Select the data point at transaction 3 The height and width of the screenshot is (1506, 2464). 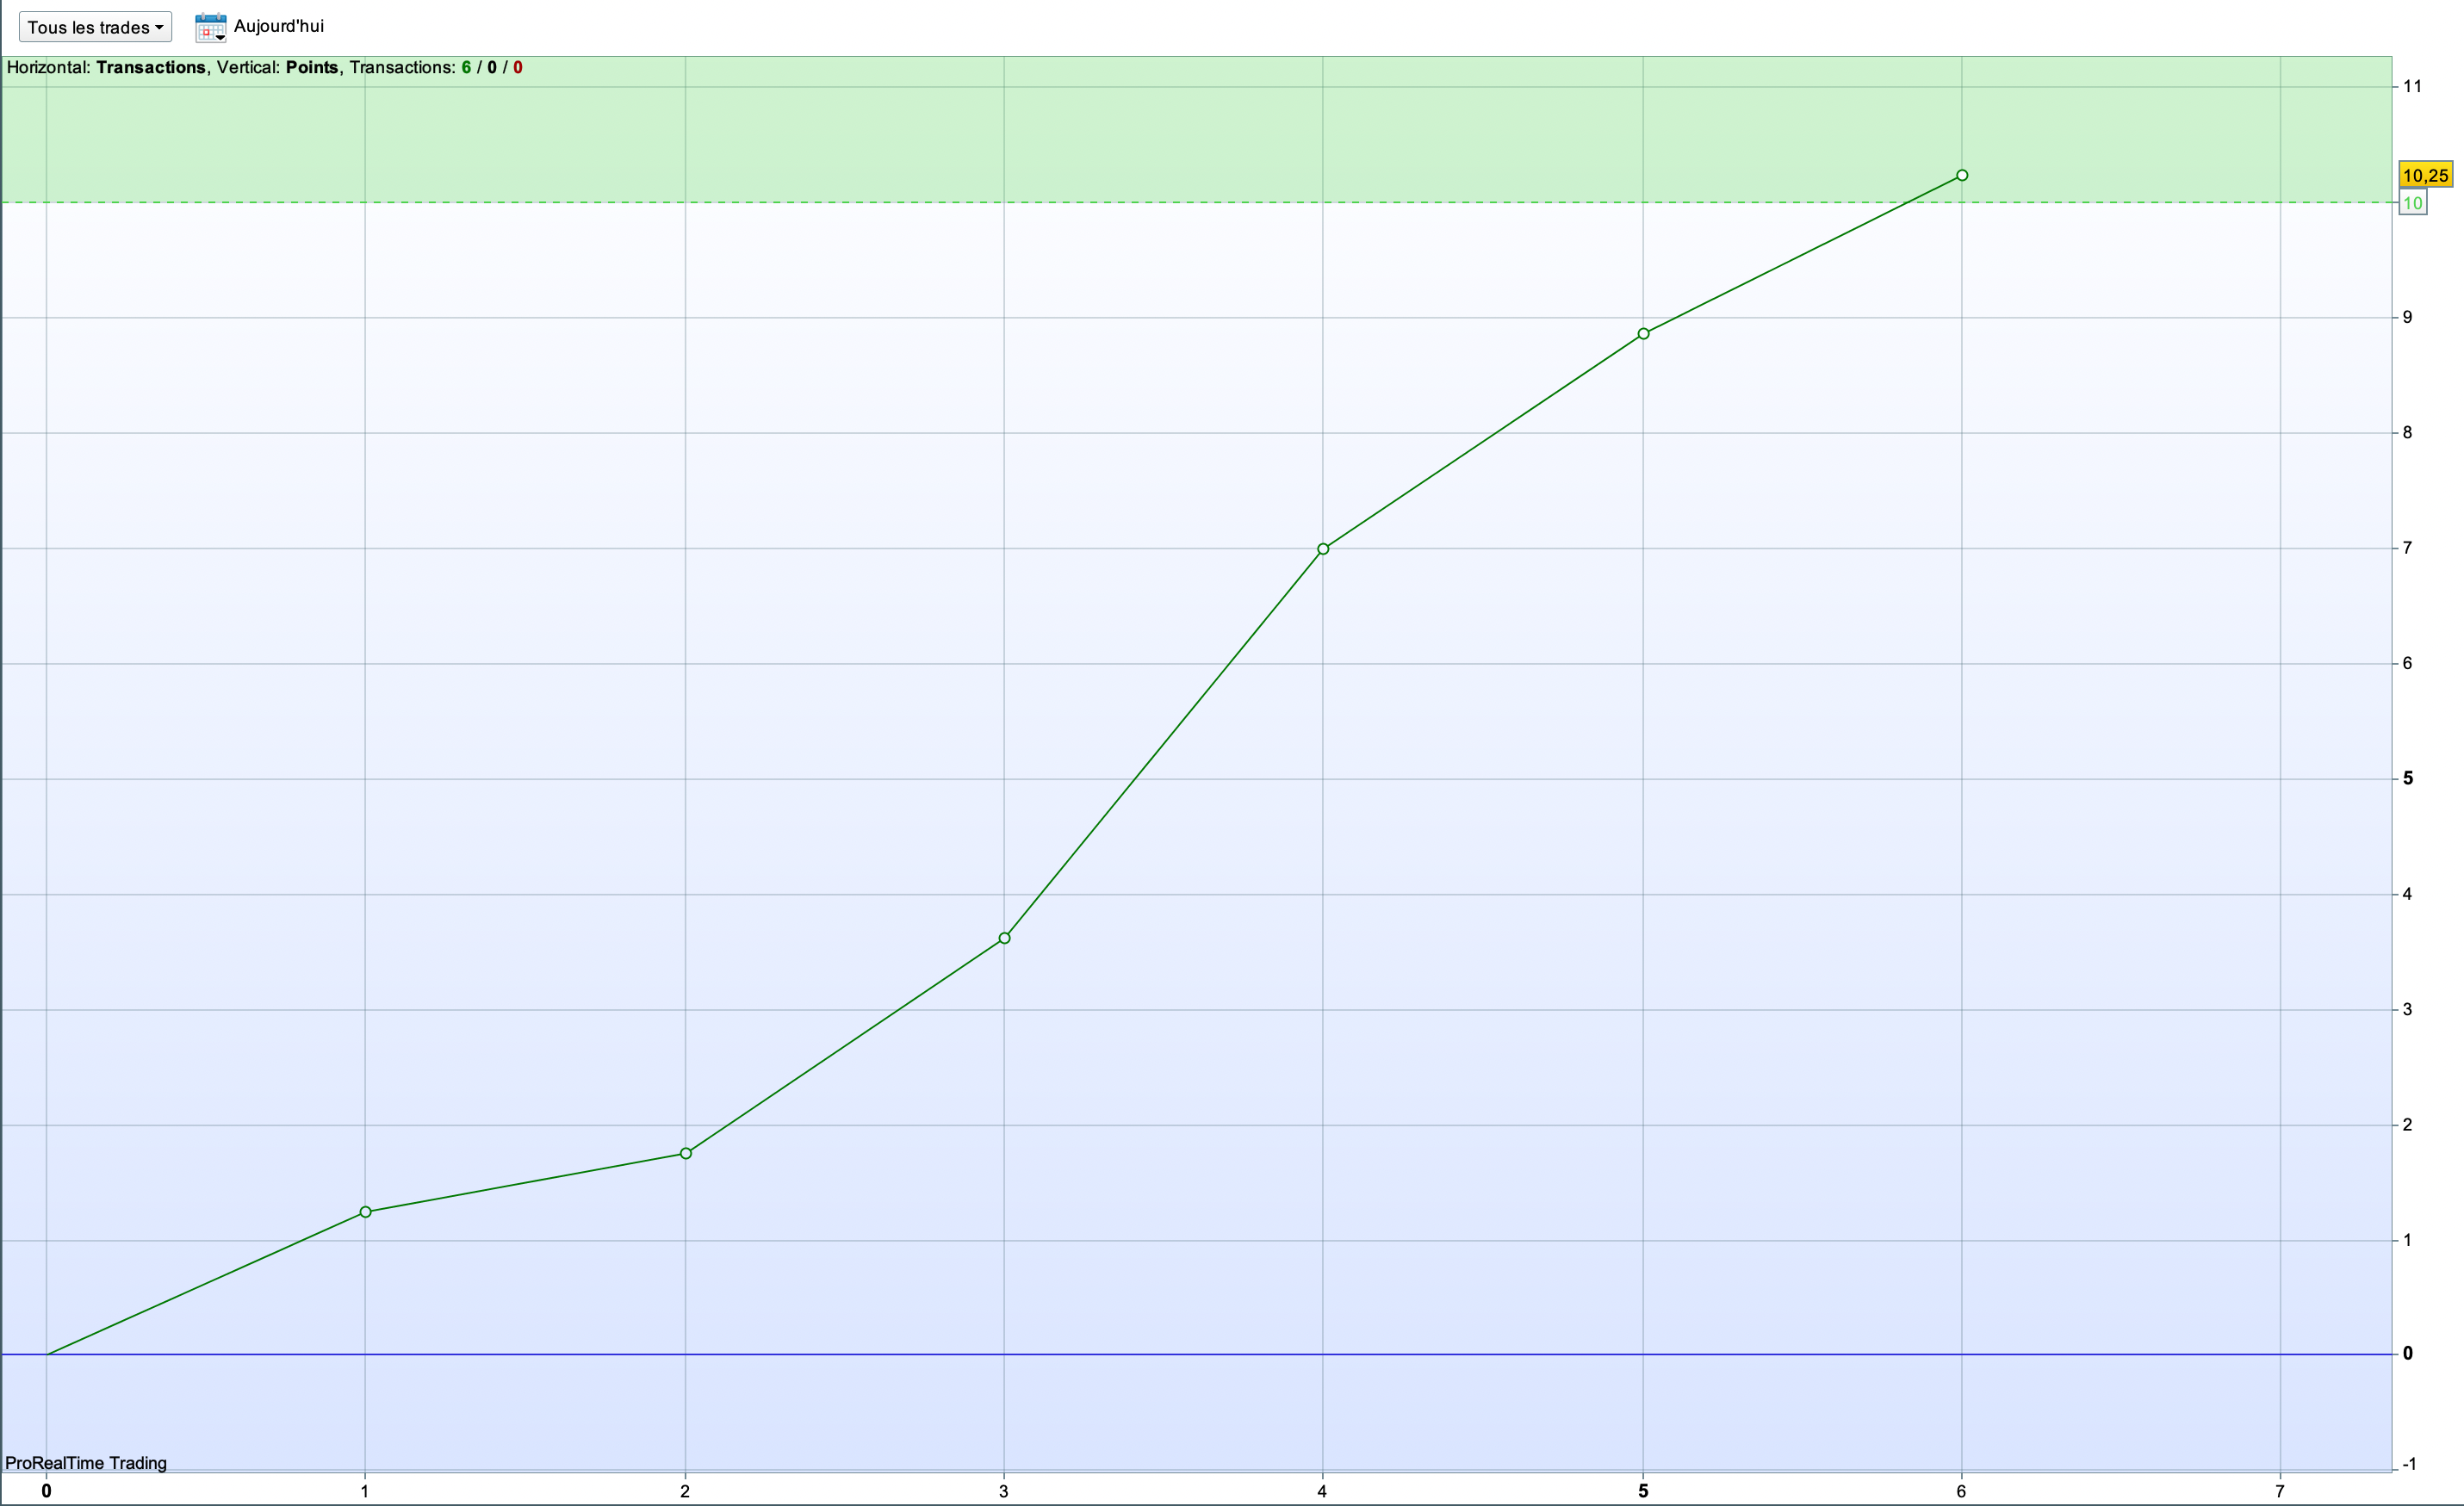point(1004,938)
